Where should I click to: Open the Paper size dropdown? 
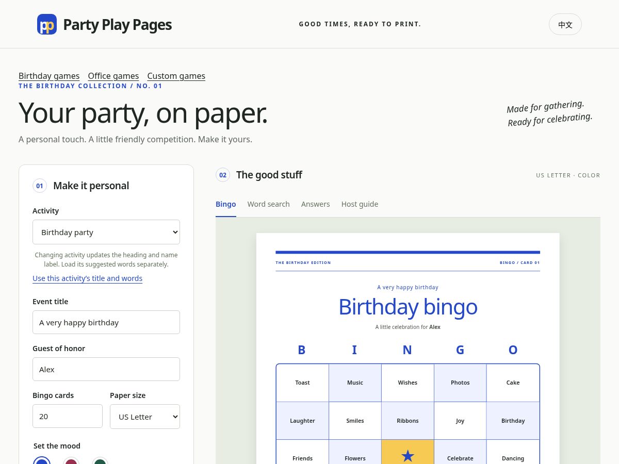coord(145,417)
